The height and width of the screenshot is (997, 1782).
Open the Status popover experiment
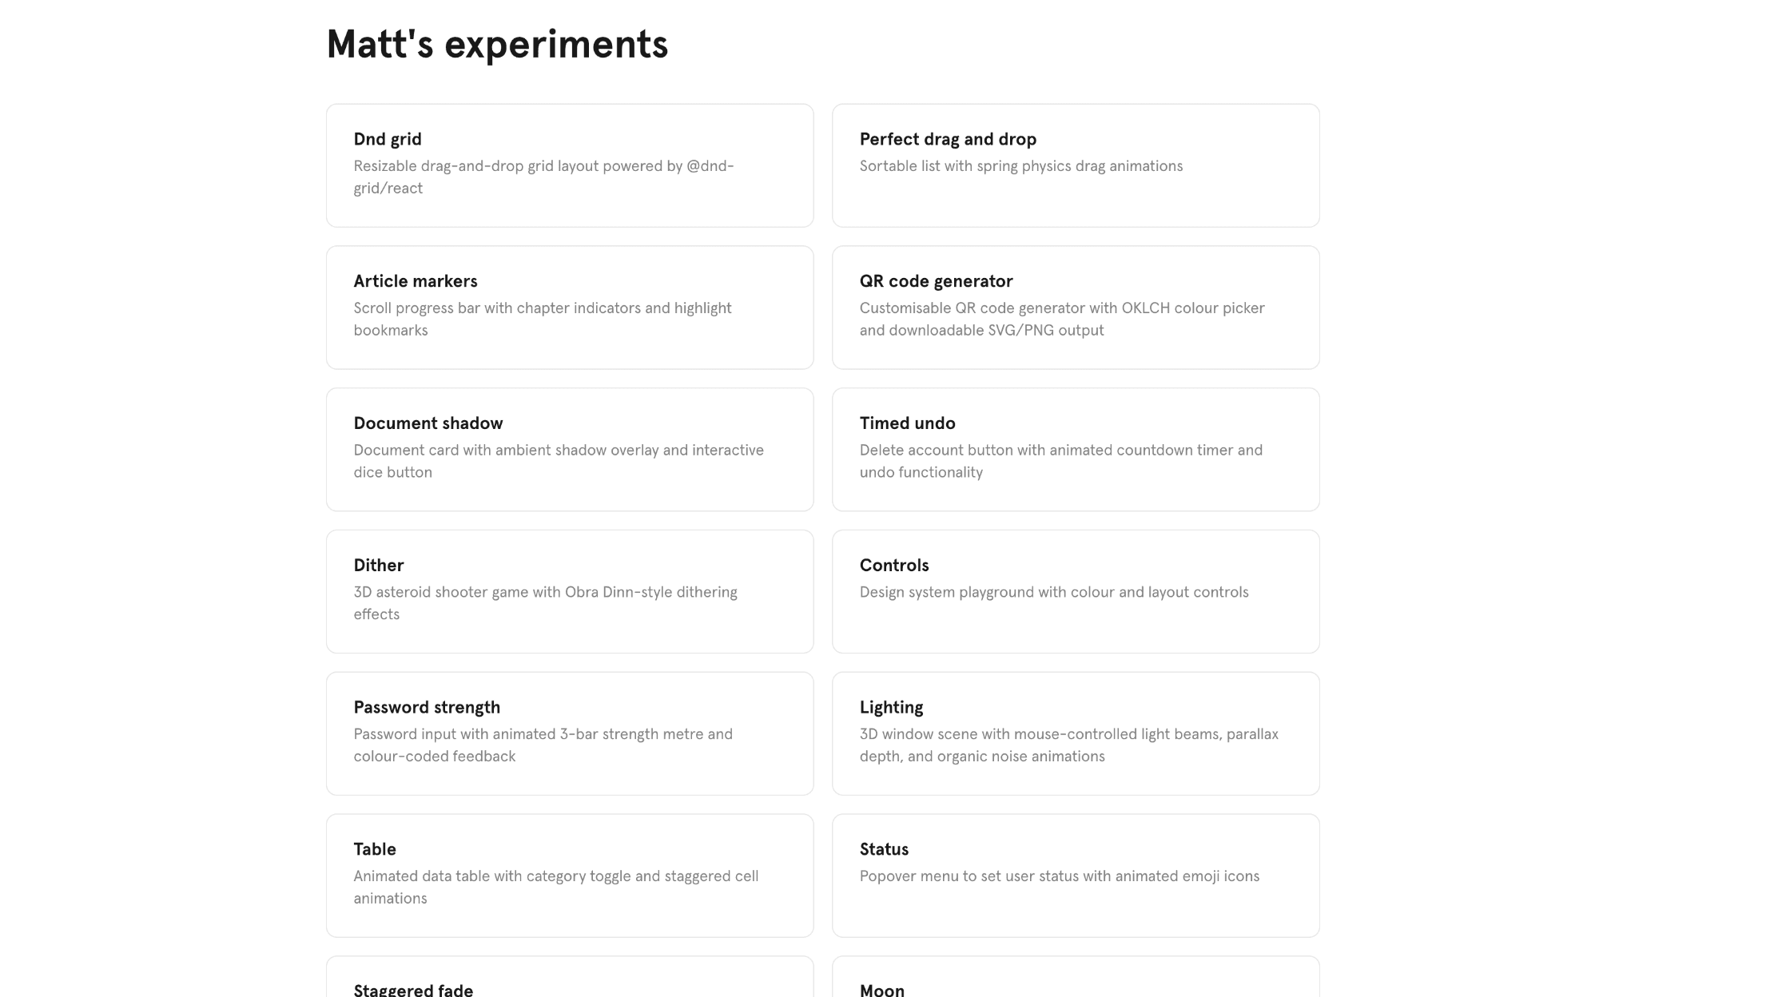(1076, 875)
